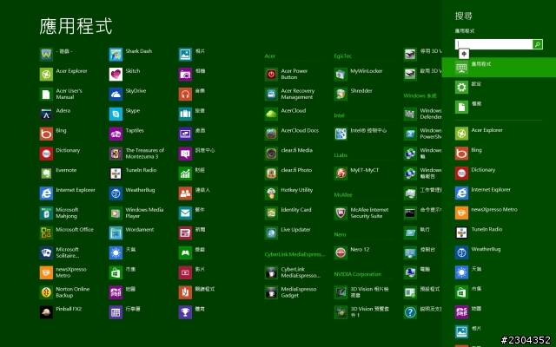
Task: Launch Windows Media Player
Action: [136, 213]
